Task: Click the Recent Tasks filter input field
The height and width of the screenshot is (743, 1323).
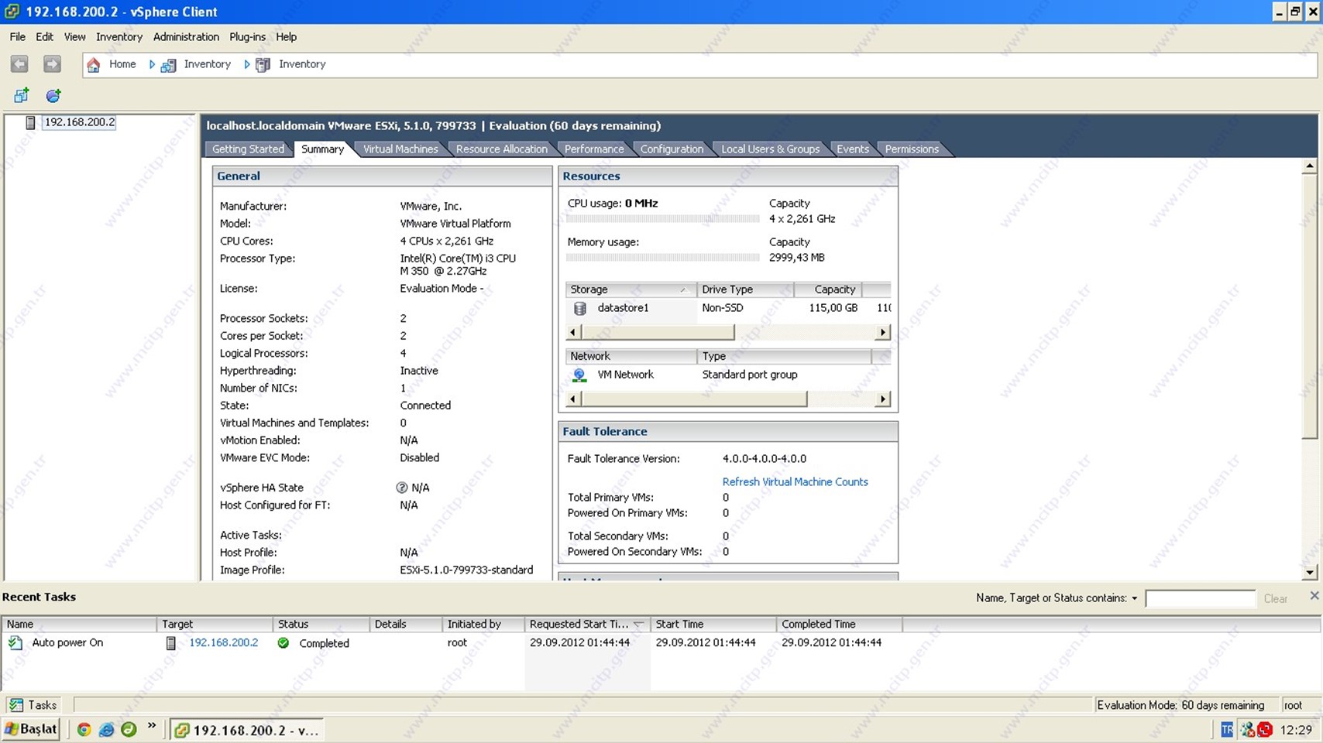Action: pyautogui.click(x=1200, y=598)
